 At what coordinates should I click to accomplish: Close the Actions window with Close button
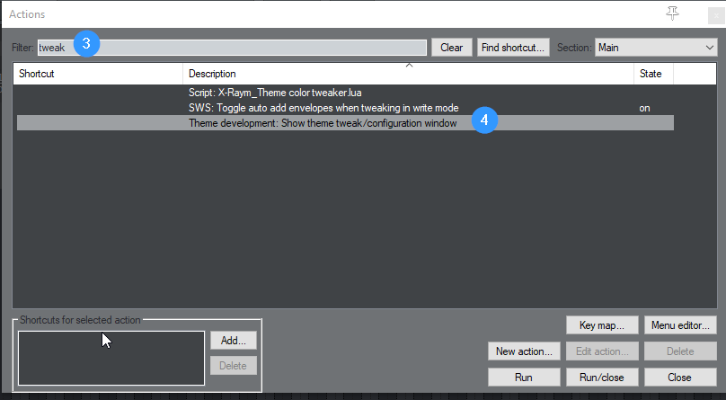coord(680,377)
